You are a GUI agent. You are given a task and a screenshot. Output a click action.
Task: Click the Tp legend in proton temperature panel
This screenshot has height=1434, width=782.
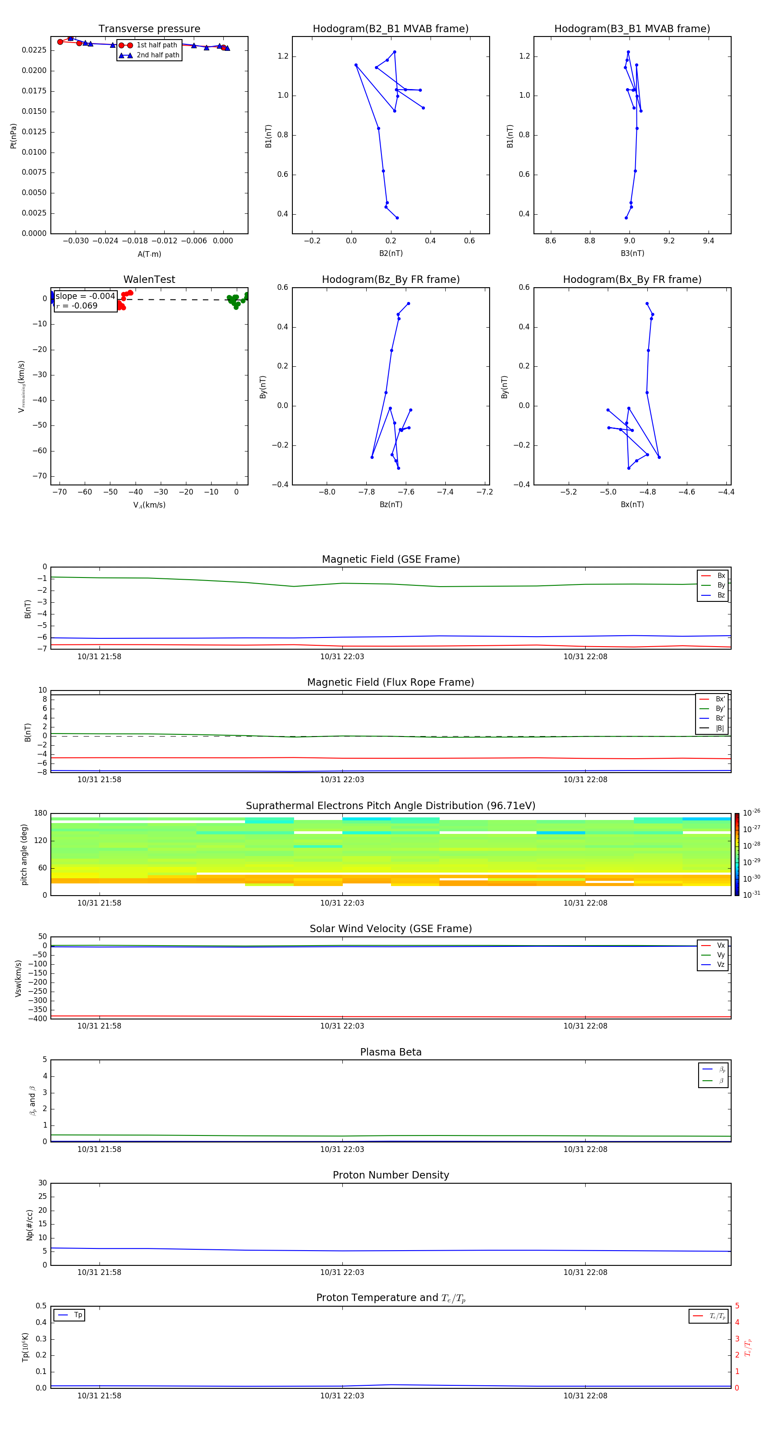tap(69, 1315)
